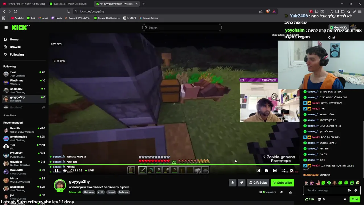Open video player settings gear

coord(291,171)
